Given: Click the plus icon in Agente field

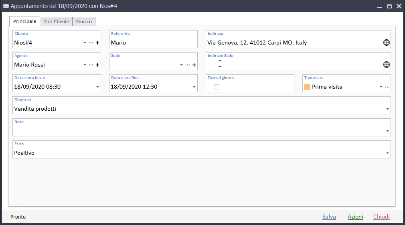Looking at the screenshot, I should [97, 65].
